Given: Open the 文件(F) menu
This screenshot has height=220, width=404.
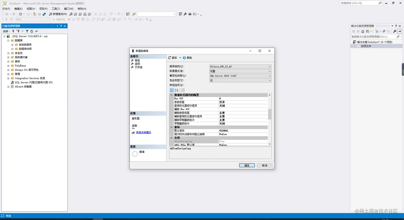Looking at the screenshot, I should coord(6,9).
